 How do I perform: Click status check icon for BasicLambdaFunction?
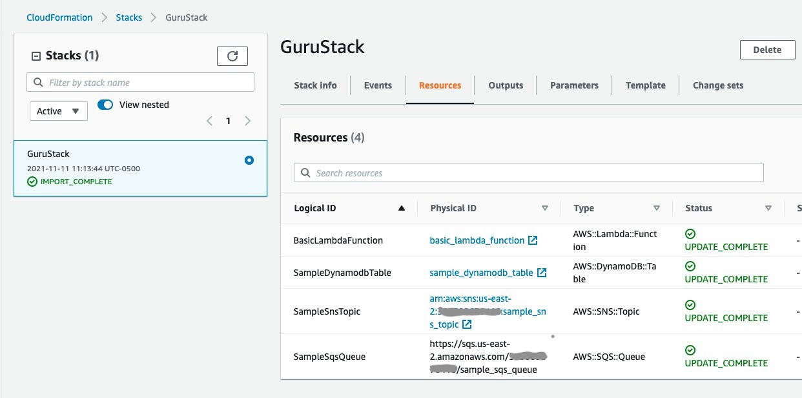[690, 234]
